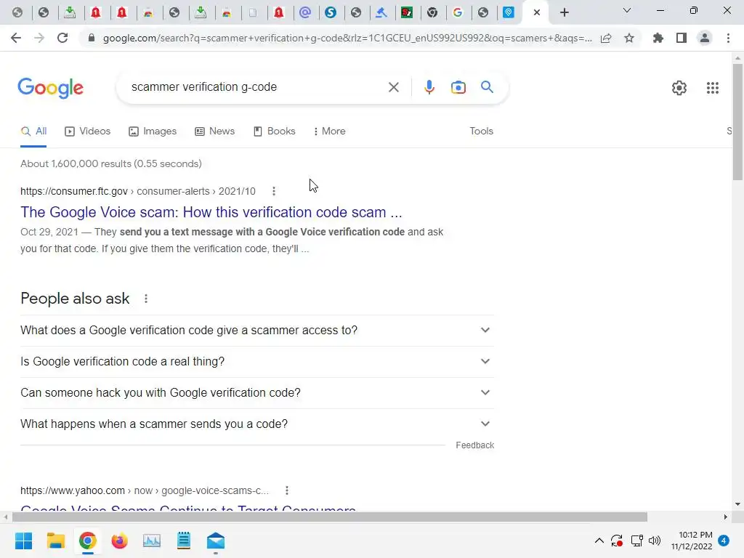Image resolution: width=744 pixels, height=558 pixels.
Task: Open the Chrome profile avatar
Action: (x=705, y=38)
